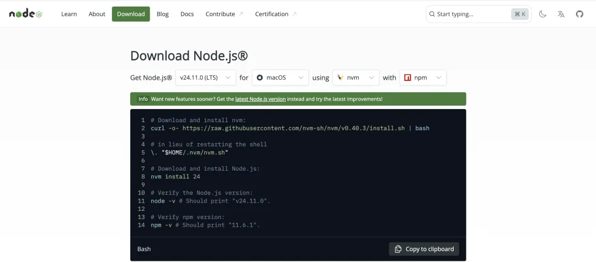Viewport: 596px width, 262px height.
Task: Click the Node.js logo in the header
Action: [x=26, y=14]
